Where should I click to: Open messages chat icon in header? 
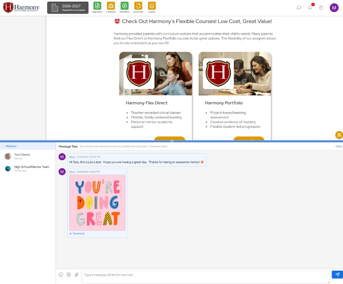click(x=299, y=8)
